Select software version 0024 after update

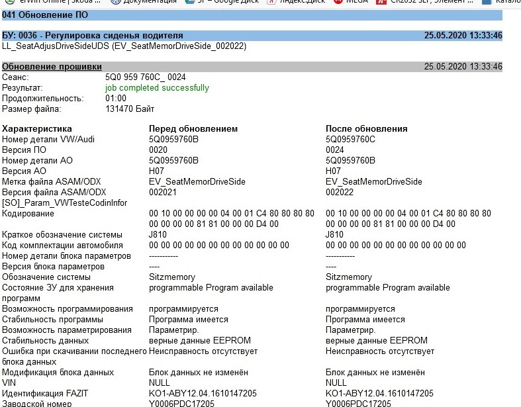click(335, 150)
